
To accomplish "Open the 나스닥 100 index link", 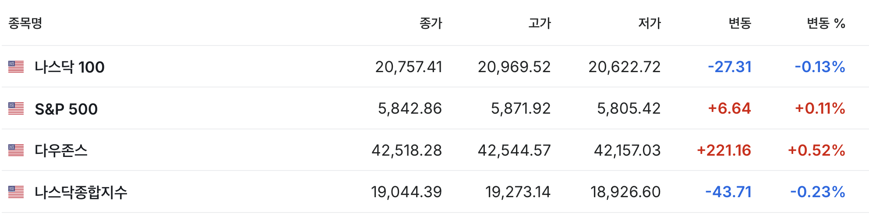I will coord(70,67).
